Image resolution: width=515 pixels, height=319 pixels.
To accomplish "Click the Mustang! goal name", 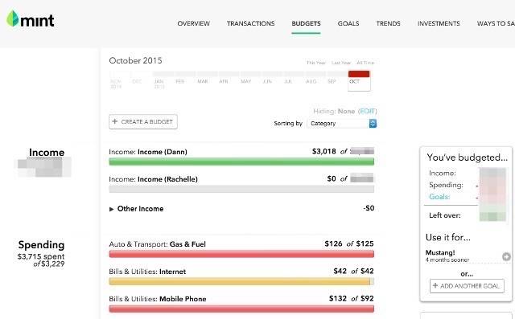I will (x=440, y=252).
